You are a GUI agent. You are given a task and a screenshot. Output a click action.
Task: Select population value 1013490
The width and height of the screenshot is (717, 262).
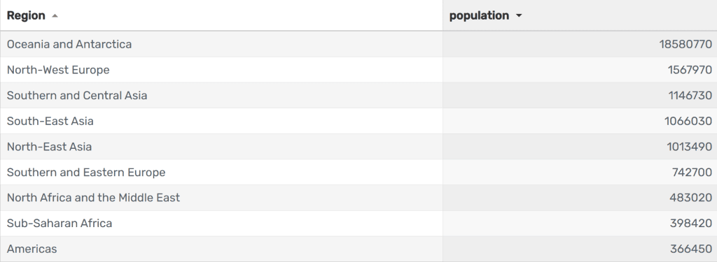(x=690, y=147)
